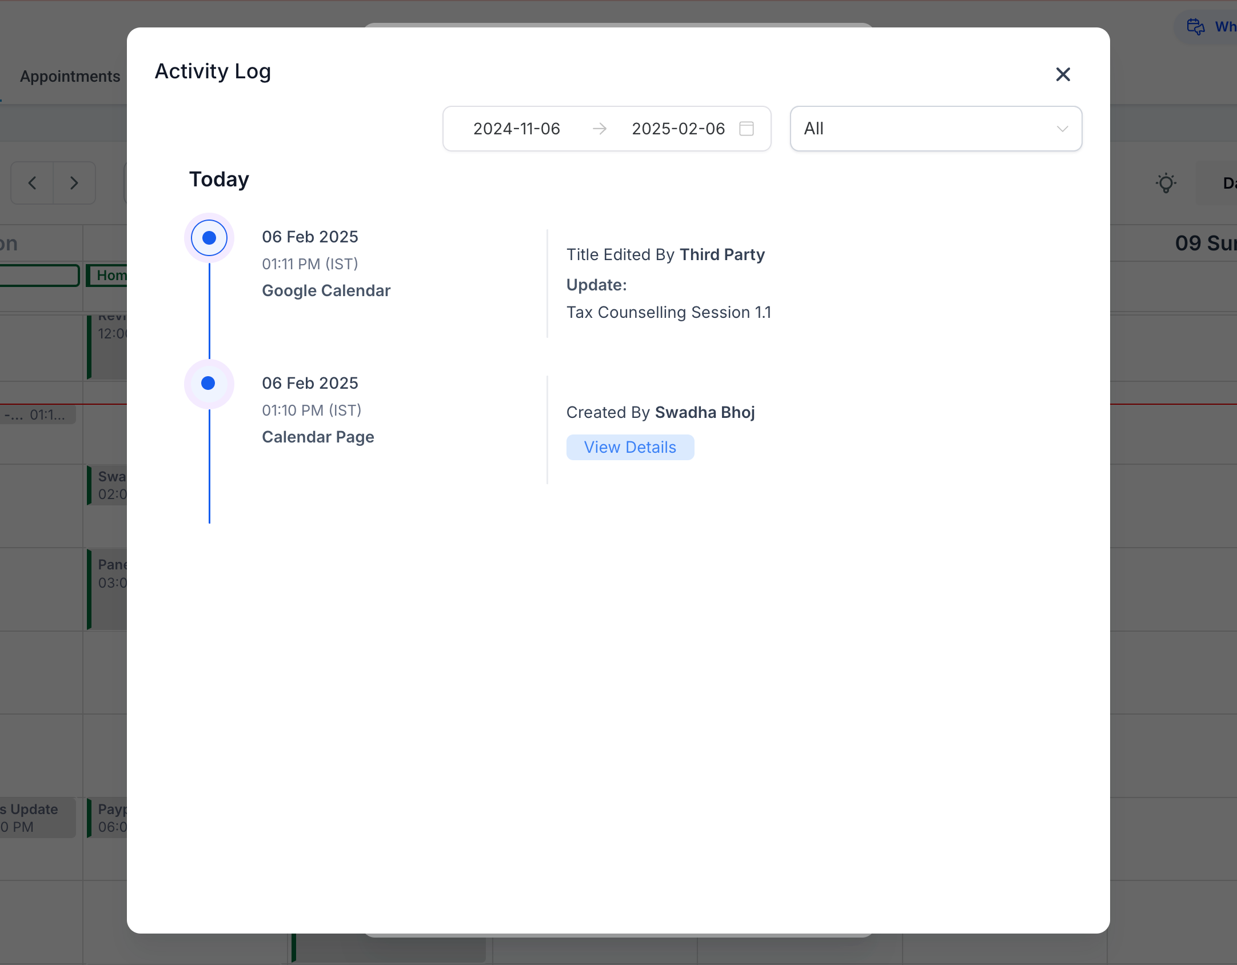Click the Google Calendar source label

coord(326,290)
